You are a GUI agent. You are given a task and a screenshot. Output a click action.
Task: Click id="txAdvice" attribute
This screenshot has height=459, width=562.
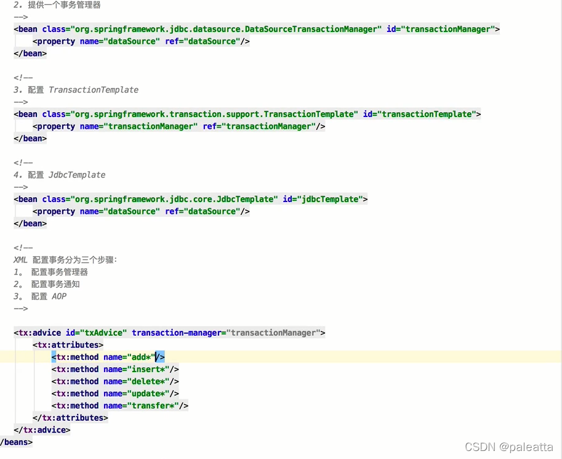[x=96, y=333]
